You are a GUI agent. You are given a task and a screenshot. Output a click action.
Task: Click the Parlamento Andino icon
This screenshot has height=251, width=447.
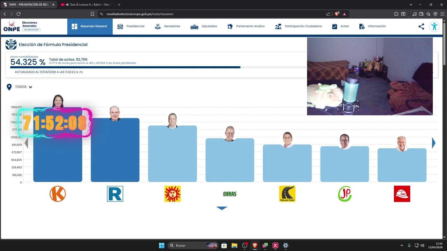230,26
